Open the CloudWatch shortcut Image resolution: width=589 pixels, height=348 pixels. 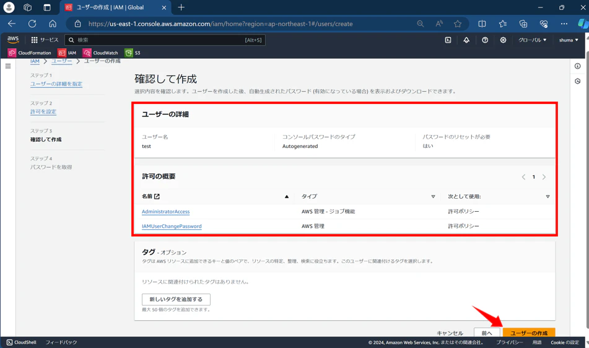(100, 53)
